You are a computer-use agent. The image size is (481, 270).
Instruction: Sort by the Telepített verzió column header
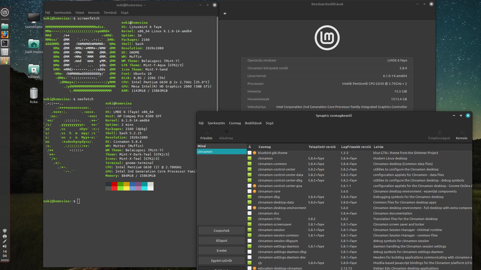click(x=323, y=147)
